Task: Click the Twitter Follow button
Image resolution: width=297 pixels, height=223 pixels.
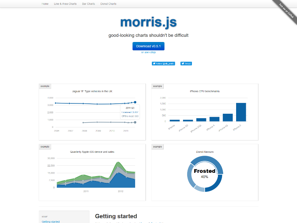Action: [163, 64]
